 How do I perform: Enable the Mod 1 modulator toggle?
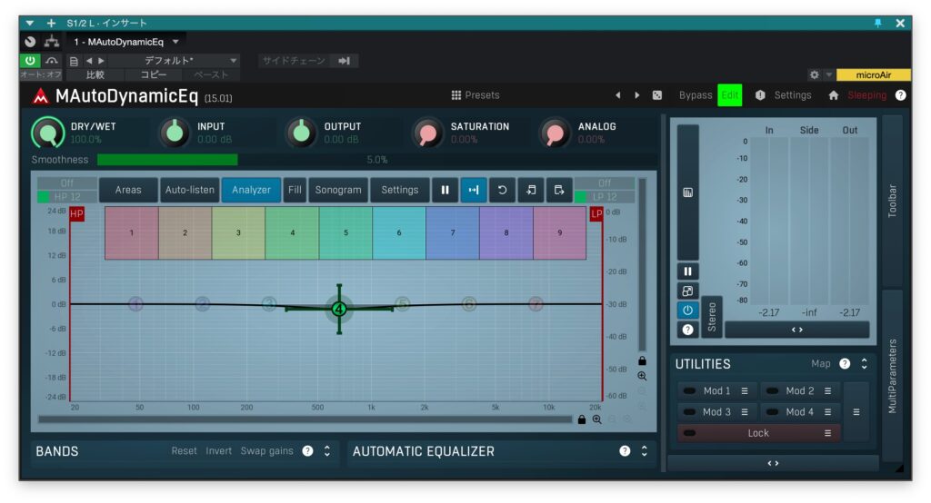click(x=689, y=390)
